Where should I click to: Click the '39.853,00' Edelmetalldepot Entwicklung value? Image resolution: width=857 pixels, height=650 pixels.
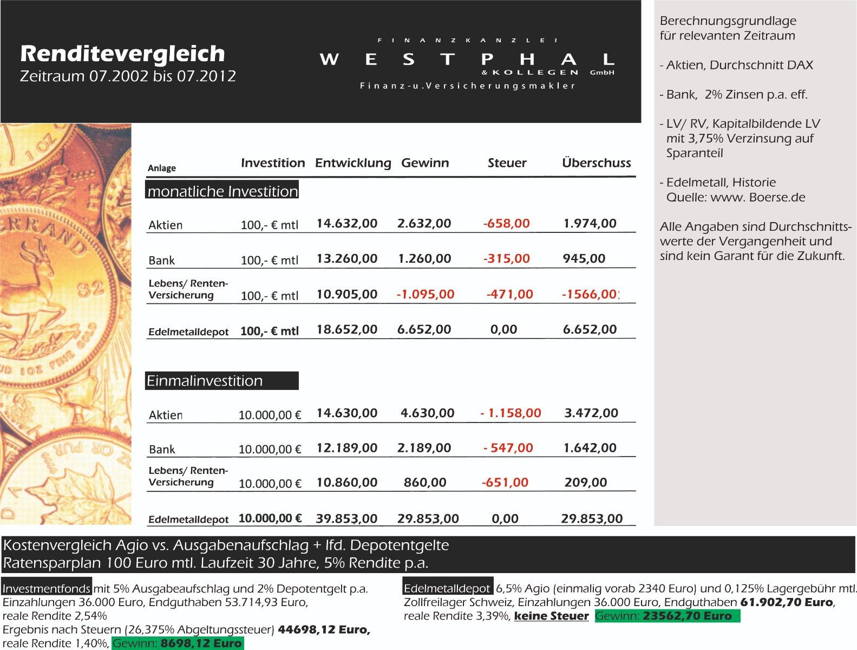click(x=346, y=519)
